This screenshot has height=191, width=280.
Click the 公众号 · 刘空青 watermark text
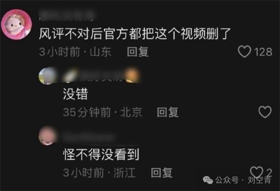(243, 180)
